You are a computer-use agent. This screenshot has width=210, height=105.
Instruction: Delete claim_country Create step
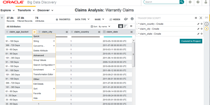point(202,24)
